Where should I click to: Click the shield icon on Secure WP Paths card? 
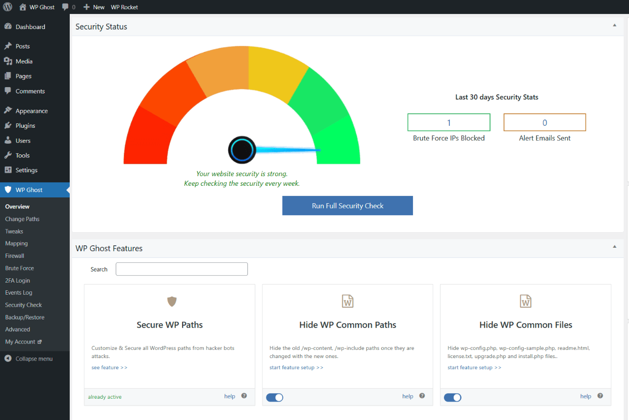click(x=172, y=301)
